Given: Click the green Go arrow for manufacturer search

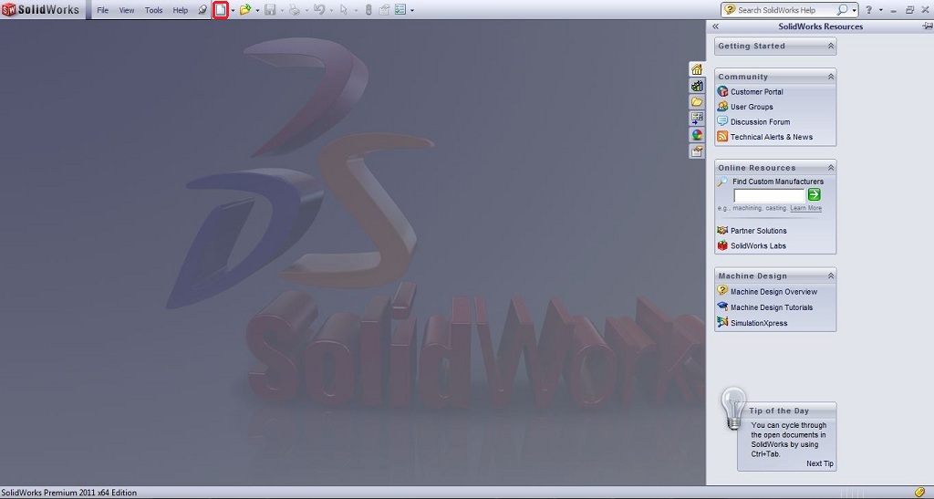Looking at the screenshot, I should (815, 194).
